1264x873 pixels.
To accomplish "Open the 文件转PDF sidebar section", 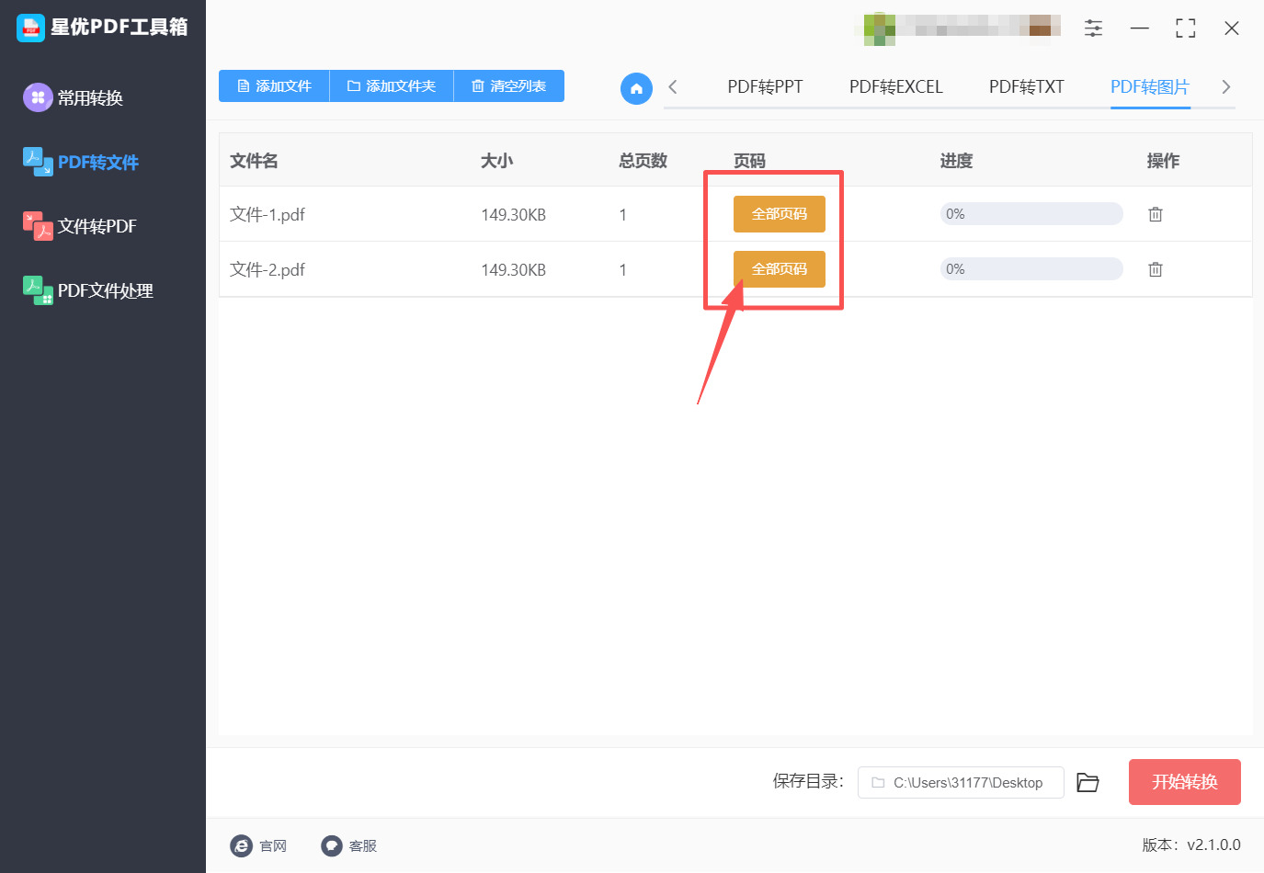I will (x=80, y=226).
